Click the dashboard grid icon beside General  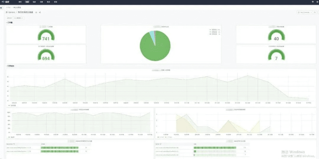6,12
